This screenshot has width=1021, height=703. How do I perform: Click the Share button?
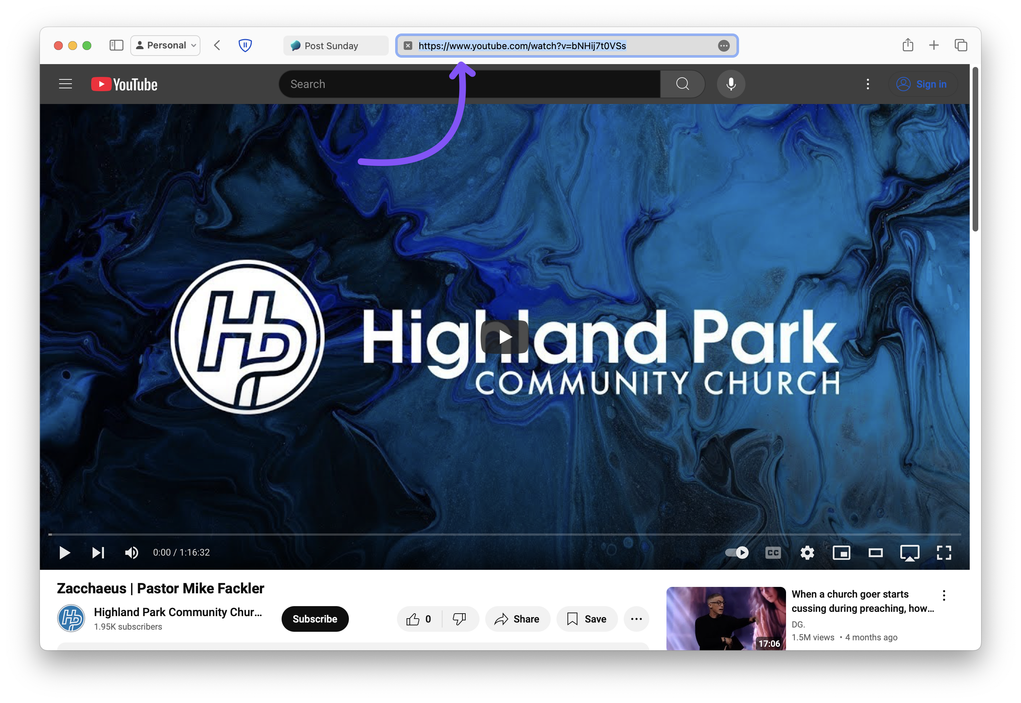[517, 619]
